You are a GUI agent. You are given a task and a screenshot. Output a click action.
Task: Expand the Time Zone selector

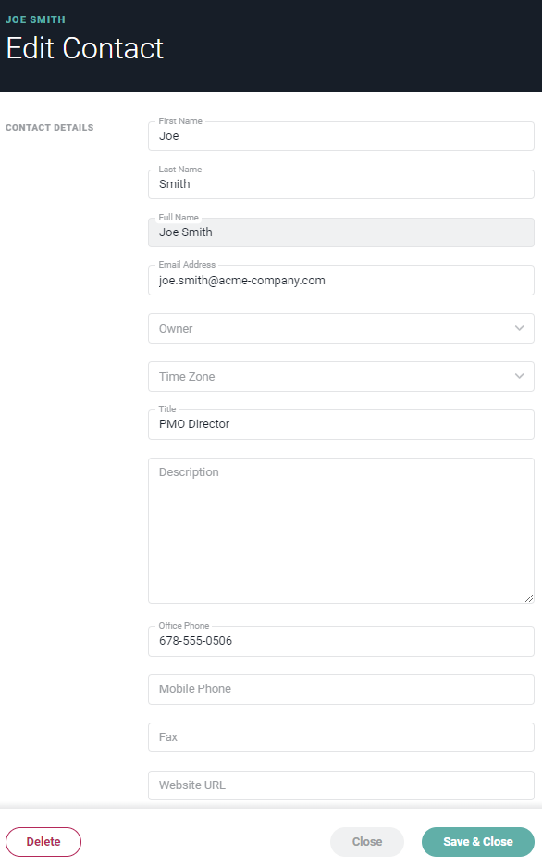[x=341, y=377]
